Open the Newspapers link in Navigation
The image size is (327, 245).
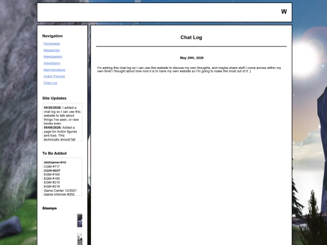(x=53, y=57)
